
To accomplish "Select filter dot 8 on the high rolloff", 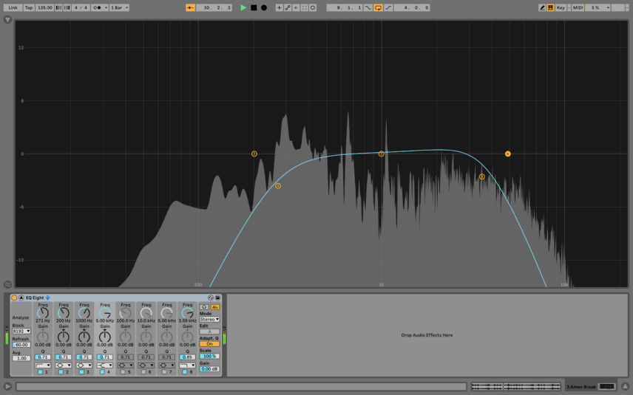I will pyautogui.click(x=481, y=176).
